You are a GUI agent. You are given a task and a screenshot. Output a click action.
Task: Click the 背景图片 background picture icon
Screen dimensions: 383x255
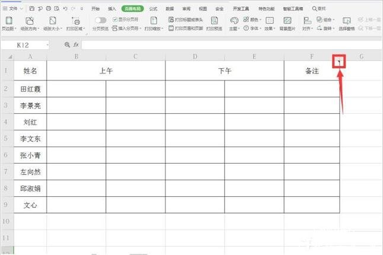click(287, 21)
